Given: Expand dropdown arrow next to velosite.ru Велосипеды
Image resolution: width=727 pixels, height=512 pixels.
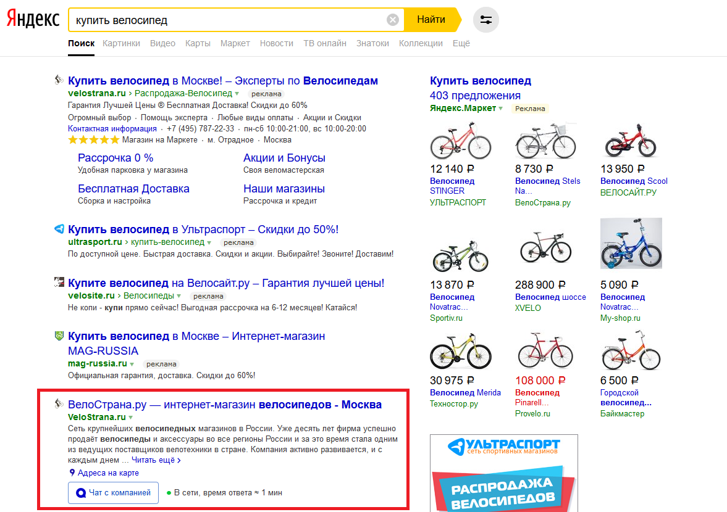Looking at the screenshot, I should pos(179,296).
